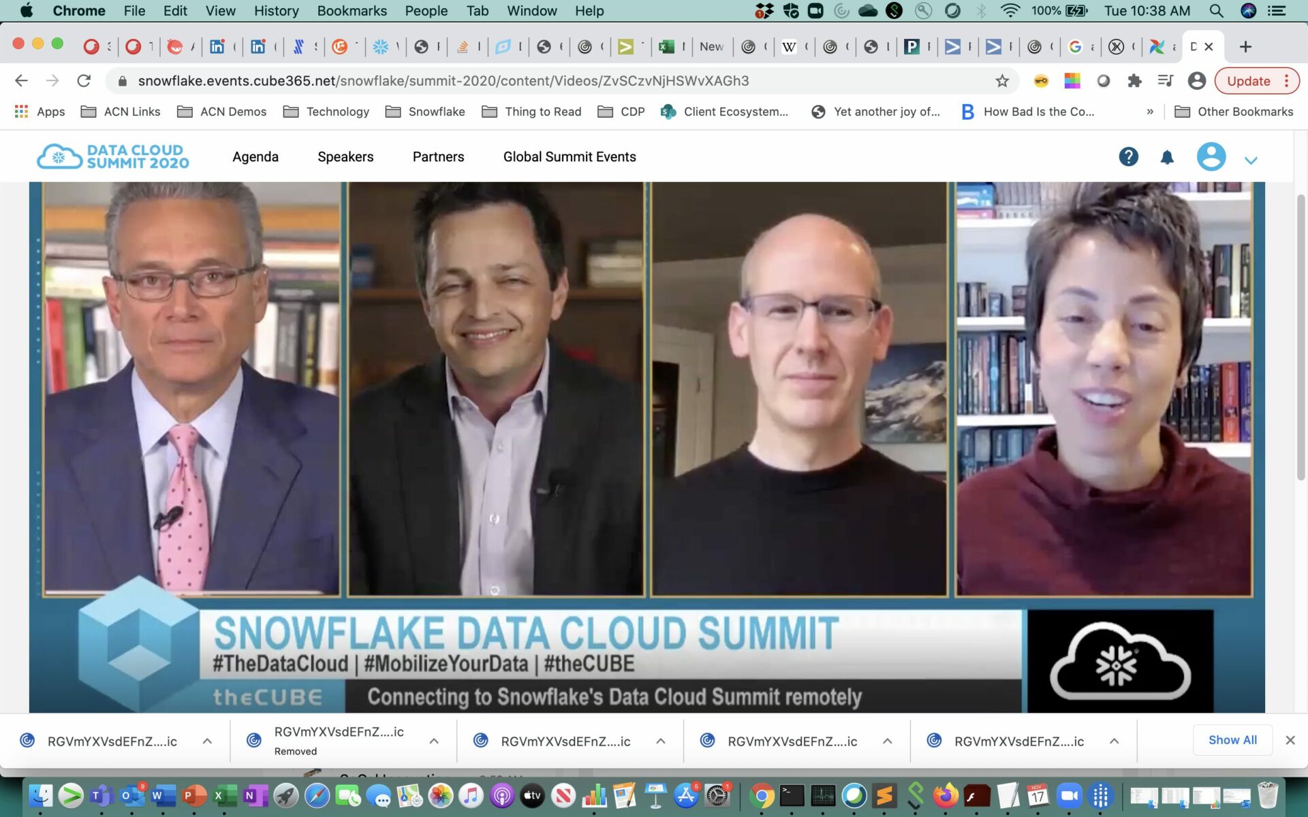
Task: Open the People menu
Action: (426, 11)
